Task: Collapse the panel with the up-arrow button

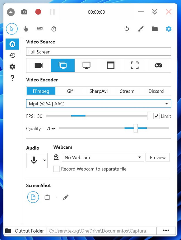Action: 11,12
